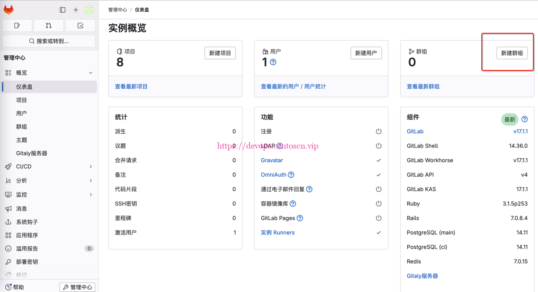Click the GitLab fox logo
This screenshot has width=538, height=292.
9,10
